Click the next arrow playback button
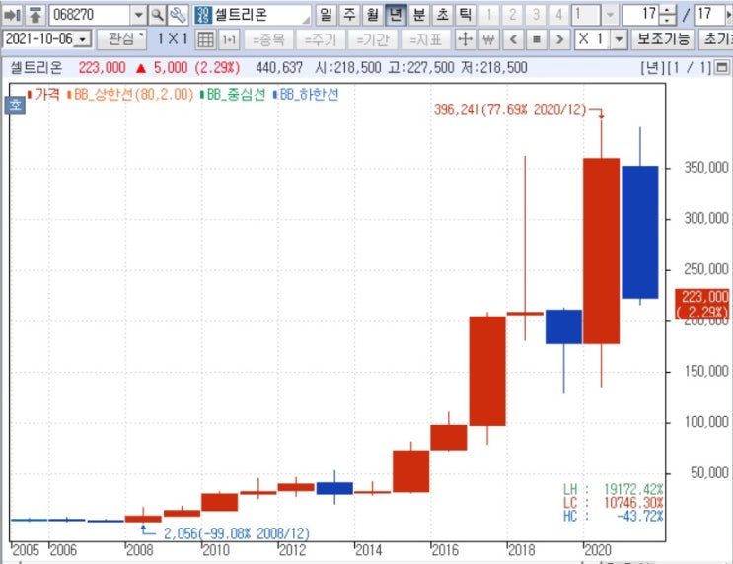The height and width of the screenshot is (564, 733). [x=559, y=39]
